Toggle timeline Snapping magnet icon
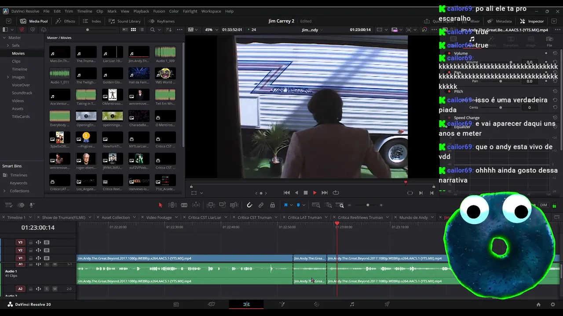The width and height of the screenshot is (563, 316). [x=249, y=205]
